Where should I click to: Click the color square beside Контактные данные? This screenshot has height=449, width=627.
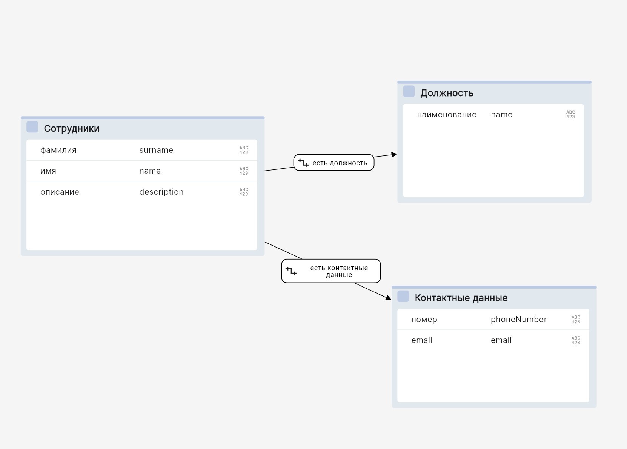tap(403, 296)
